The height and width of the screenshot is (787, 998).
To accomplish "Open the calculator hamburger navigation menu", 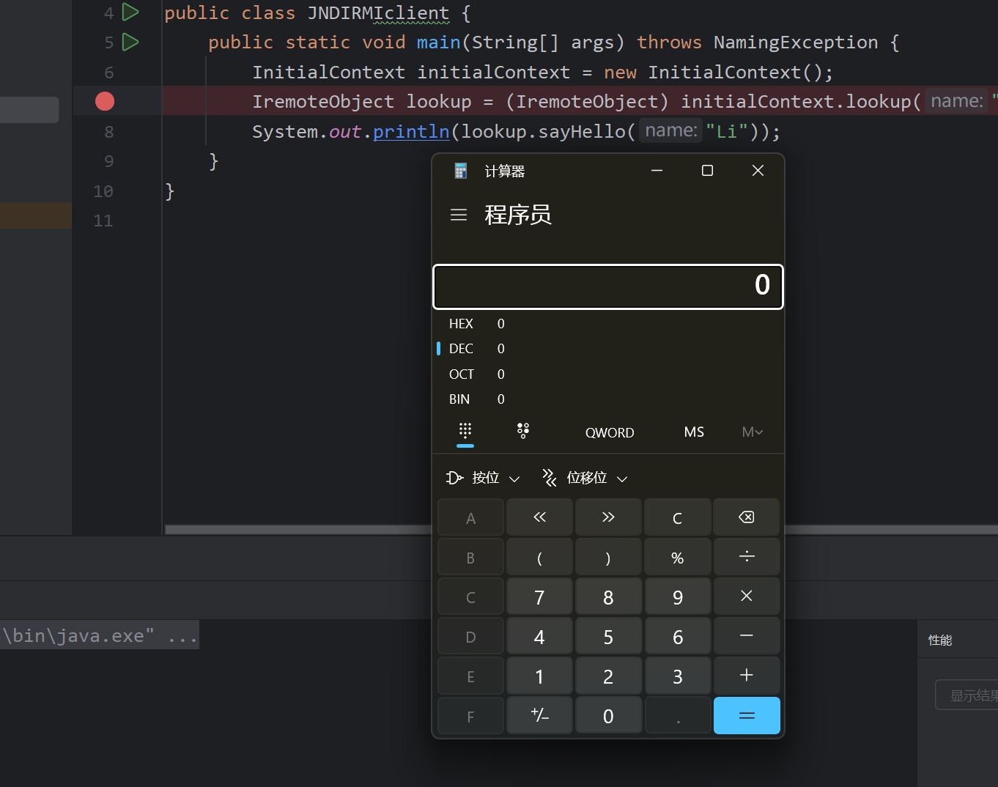I will (x=459, y=215).
